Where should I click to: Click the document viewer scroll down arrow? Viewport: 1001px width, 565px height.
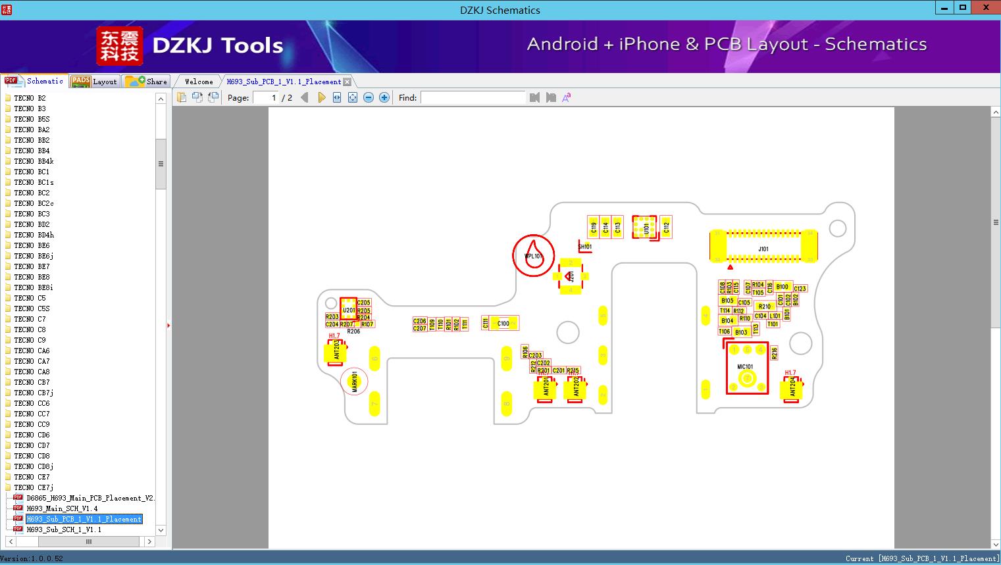(x=996, y=544)
